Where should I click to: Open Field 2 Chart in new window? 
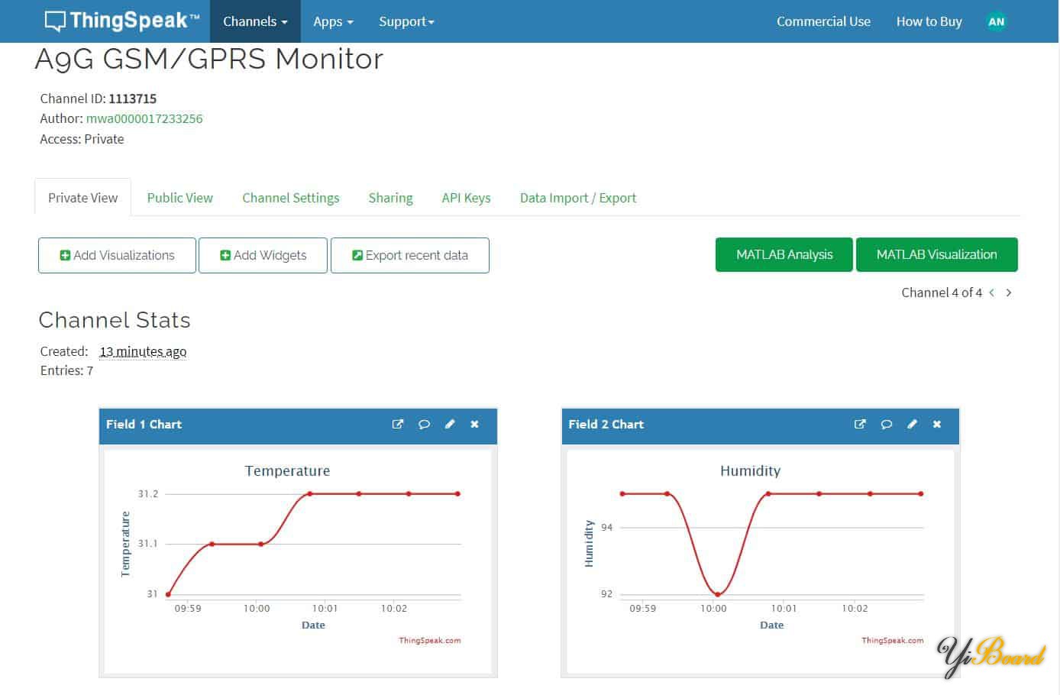click(860, 425)
